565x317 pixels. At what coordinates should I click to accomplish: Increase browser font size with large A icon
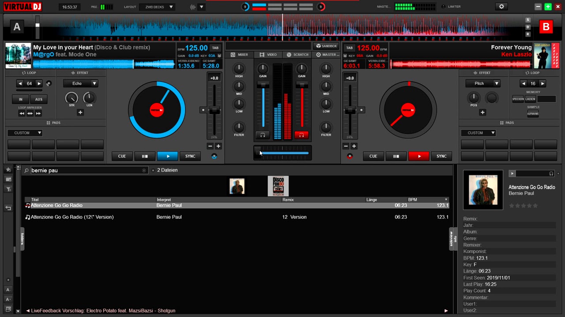pyautogui.click(x=8, y=299)
